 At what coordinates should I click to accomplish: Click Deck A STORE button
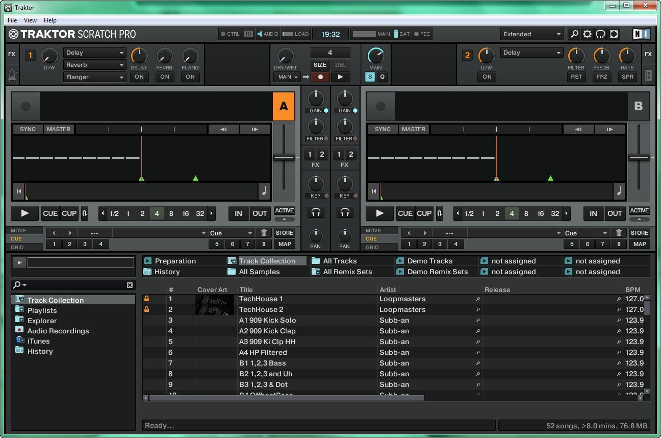[x=284, y=233]
